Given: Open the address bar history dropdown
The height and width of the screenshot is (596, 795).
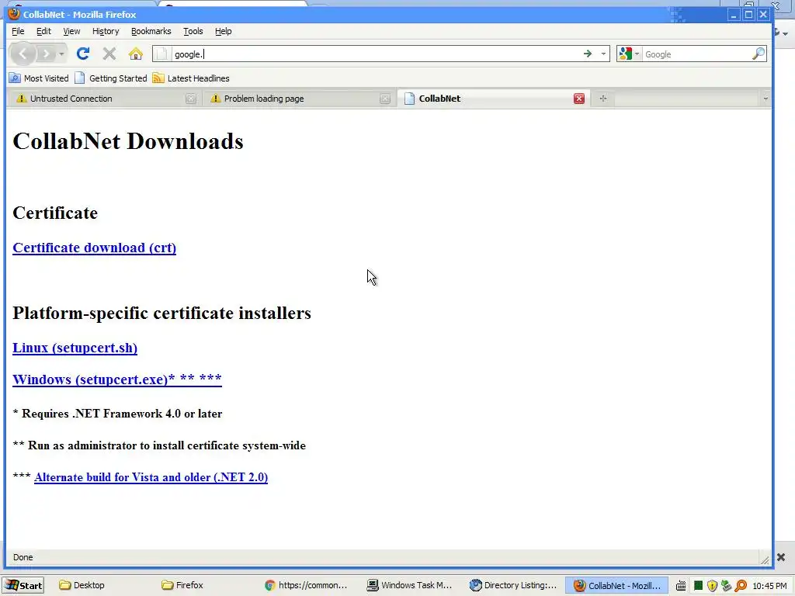Looking at the screenshot, I should (x=603, y=54).
